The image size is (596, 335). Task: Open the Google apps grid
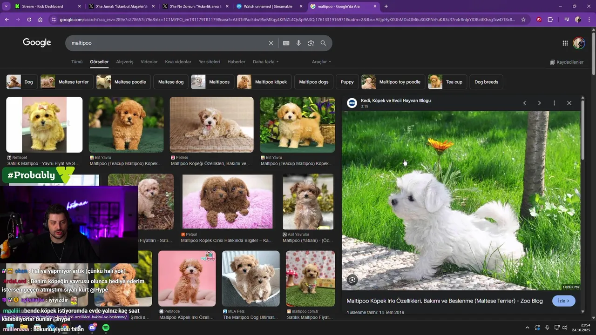click(x=565, y=43)
